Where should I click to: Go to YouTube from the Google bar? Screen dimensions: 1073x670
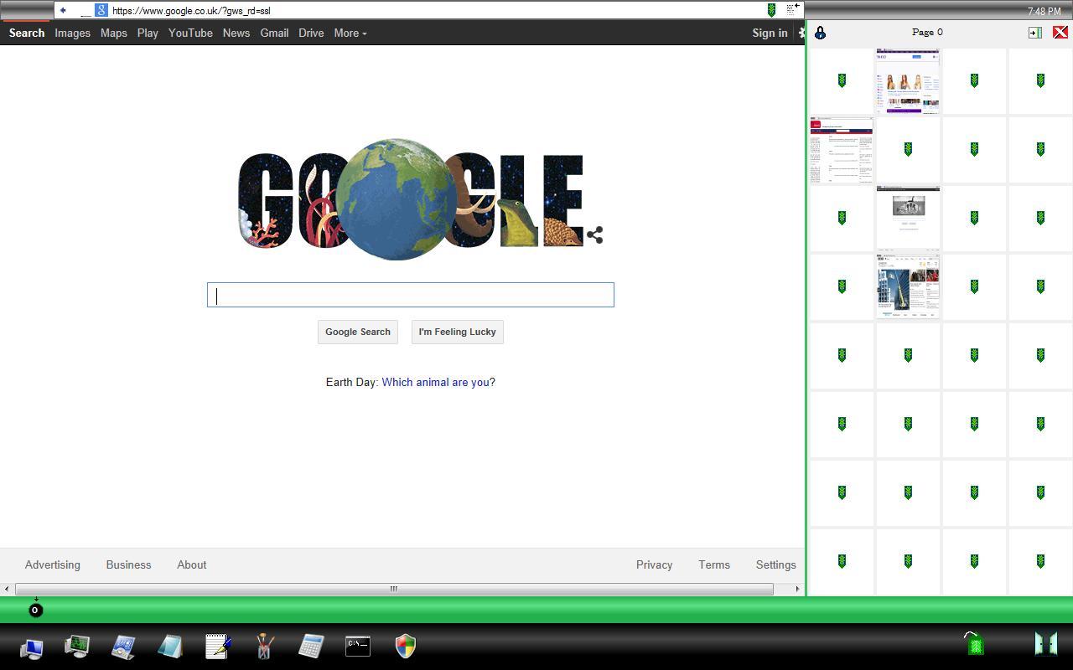[x=190, y=33]
